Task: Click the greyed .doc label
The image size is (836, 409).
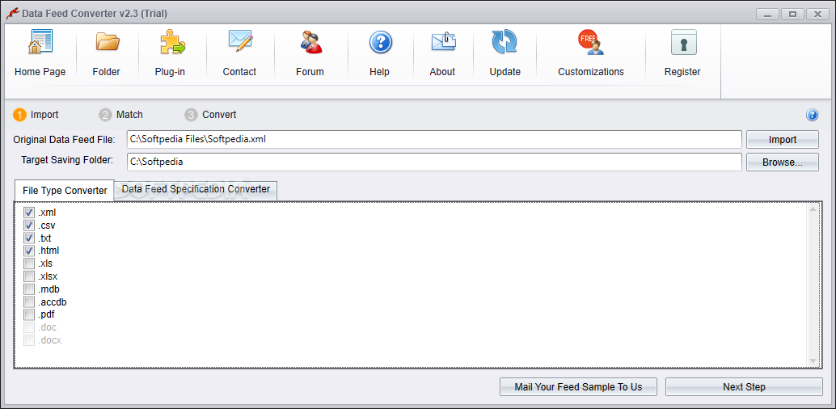Action: pyautogui.click(x=48, y=327)
